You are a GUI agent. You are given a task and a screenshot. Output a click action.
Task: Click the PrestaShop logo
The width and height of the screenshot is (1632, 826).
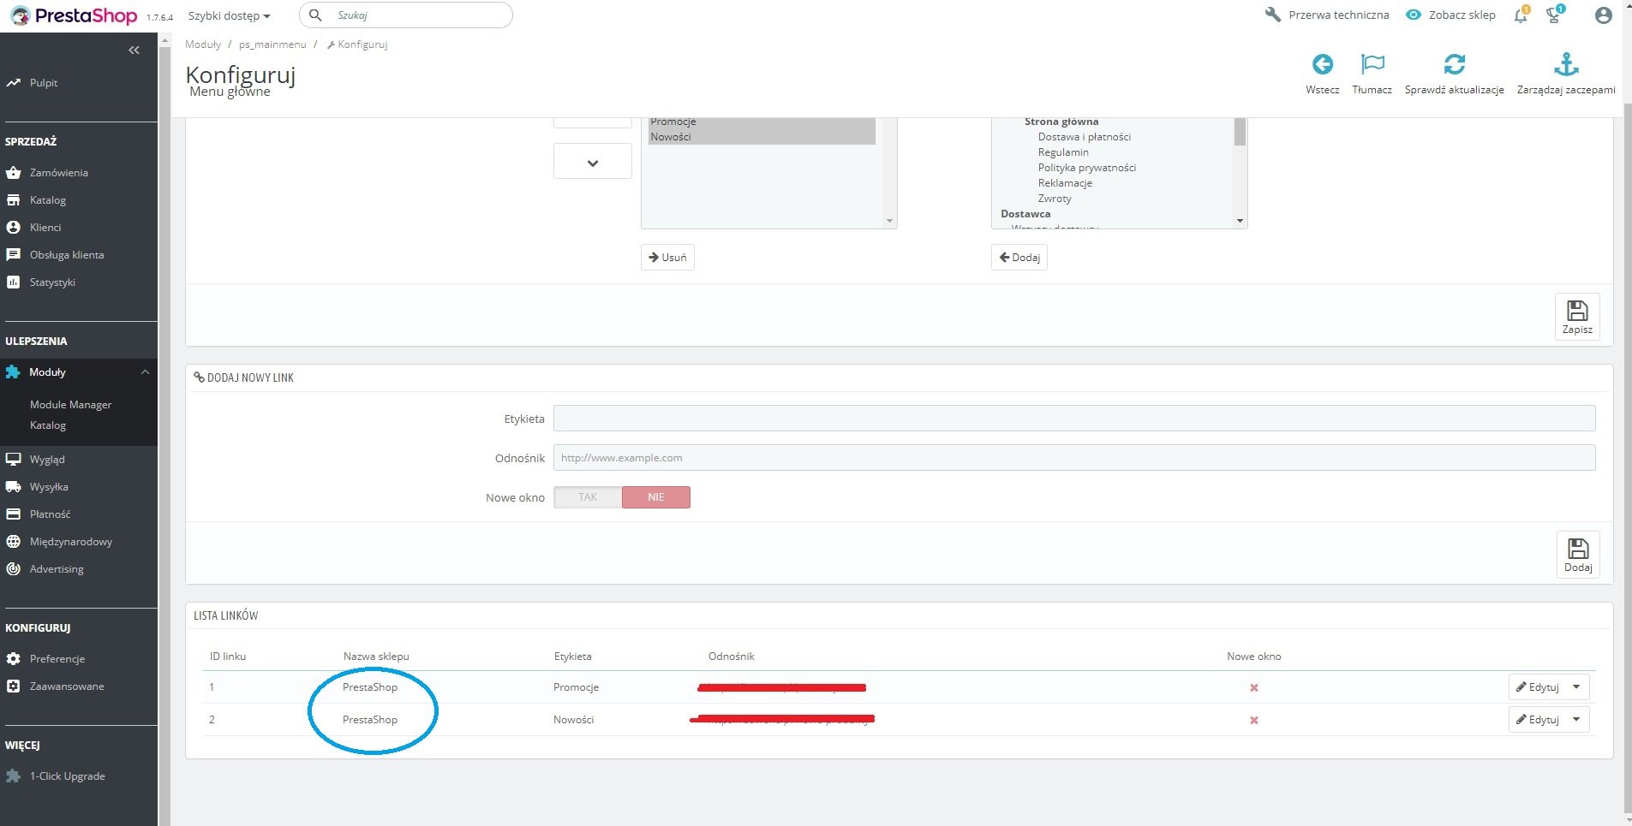pyautogui.click(x=74, y=15)
